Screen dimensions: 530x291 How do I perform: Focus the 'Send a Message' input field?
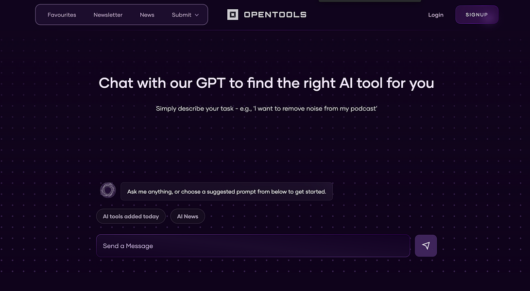(x=253, y=245)
